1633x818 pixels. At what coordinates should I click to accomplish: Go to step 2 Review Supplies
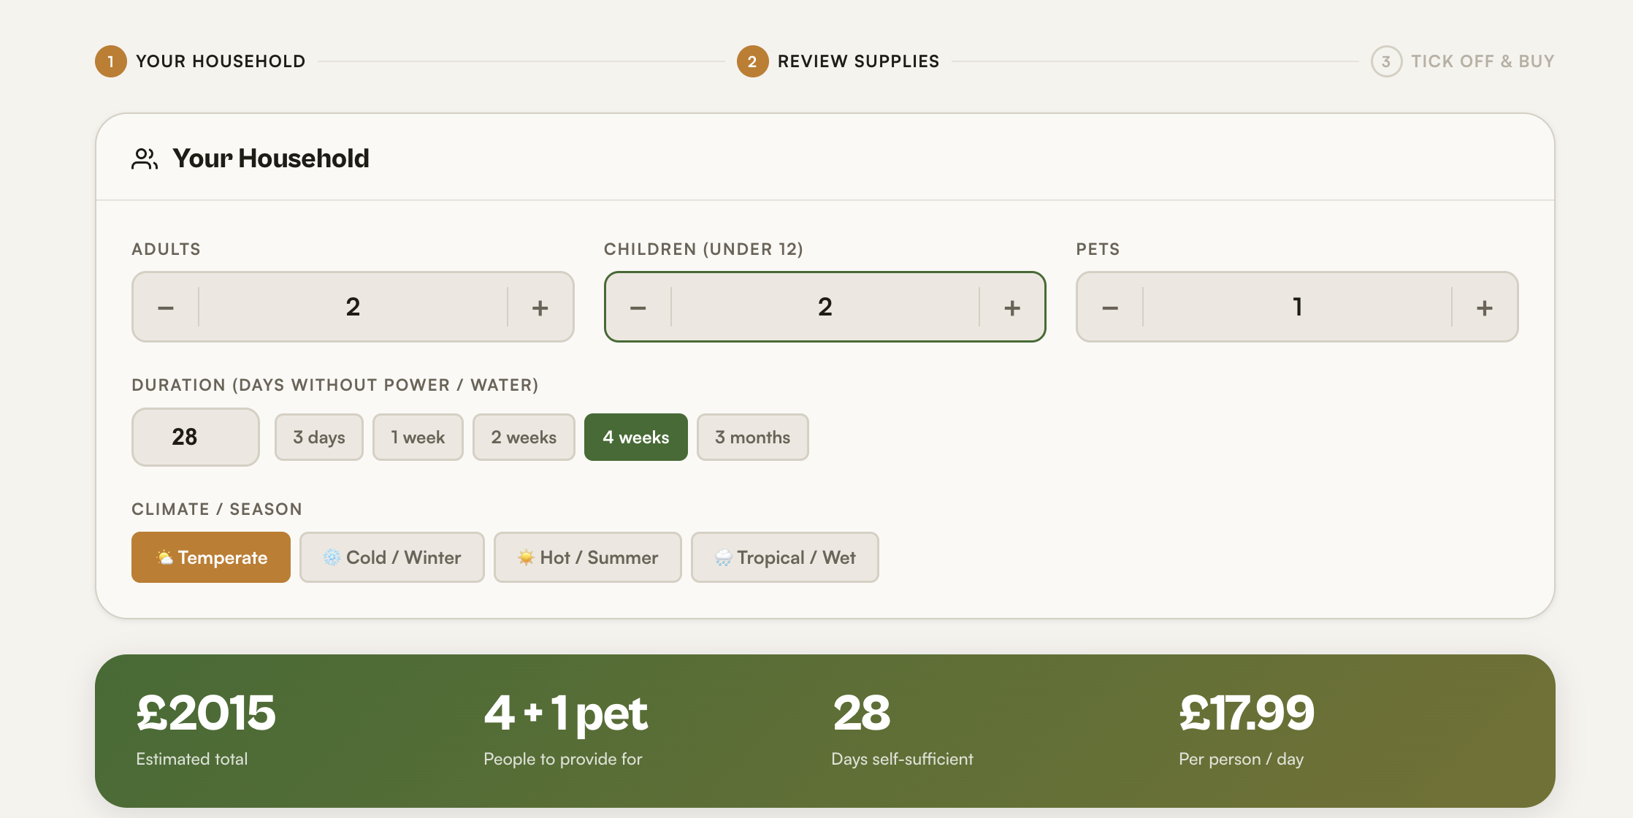[838, 61]
